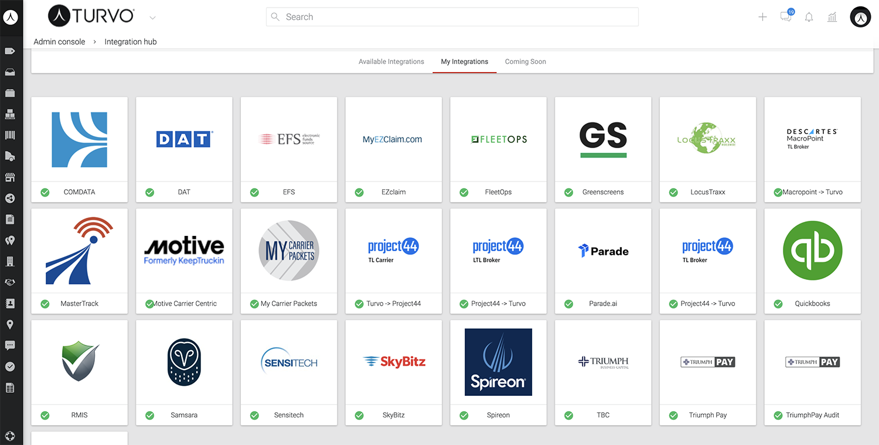Click the green check status beside Samsara
The image size is (879, 445).
[x=150, y=415]
